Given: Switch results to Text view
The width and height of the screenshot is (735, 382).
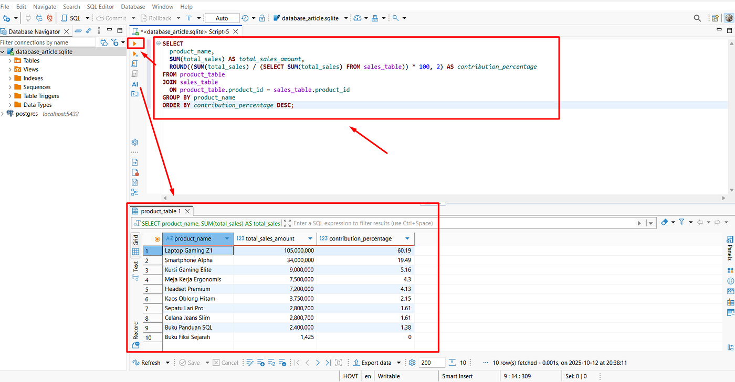Looking at the screenshot, I should 135,270.
